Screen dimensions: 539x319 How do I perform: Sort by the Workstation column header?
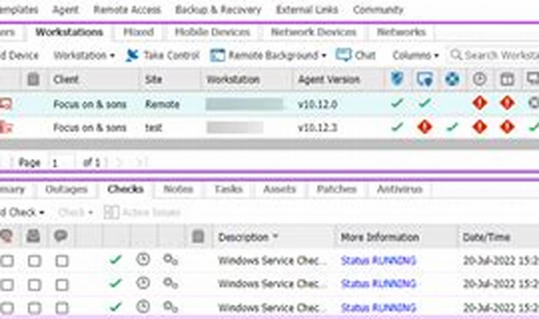click(246, 79)
